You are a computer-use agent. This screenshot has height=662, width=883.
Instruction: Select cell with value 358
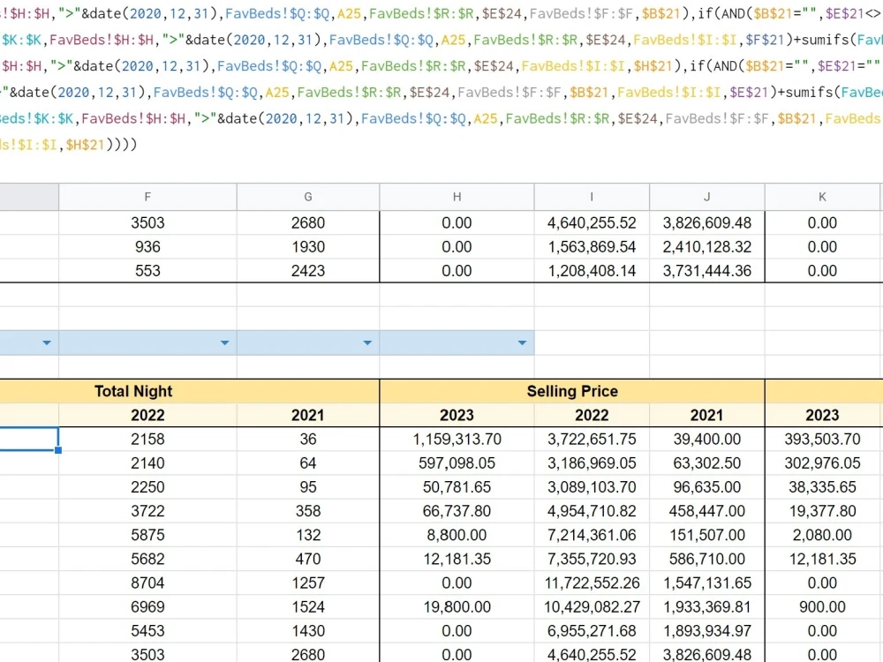308,511
